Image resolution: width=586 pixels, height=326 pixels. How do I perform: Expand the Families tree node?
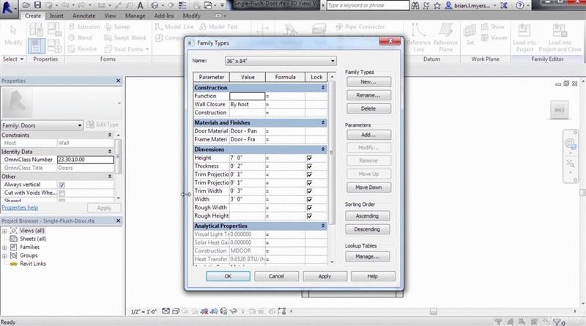coord(4,248)
